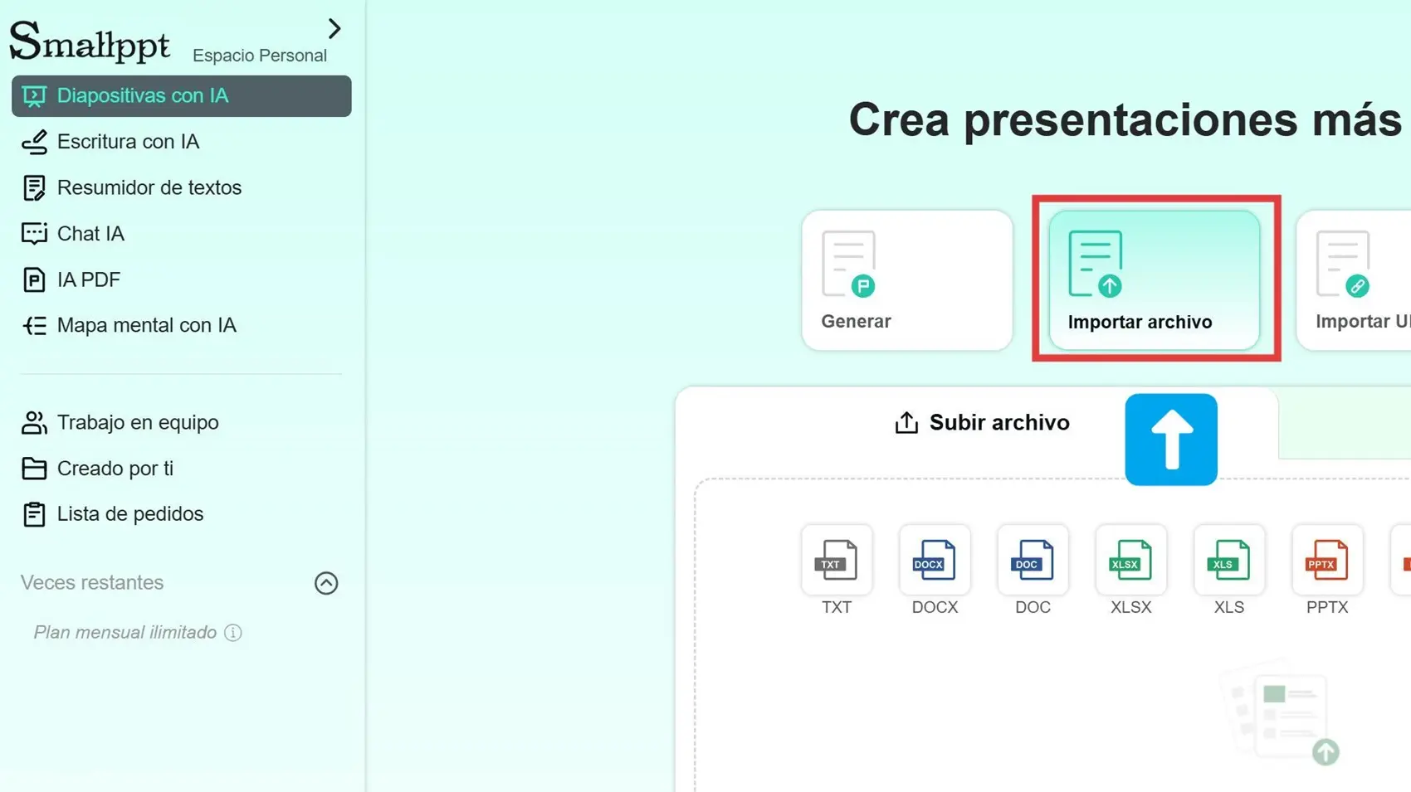Image resolution: width=1411 pixels, height=792 pixels.
Task: Click the info icon beside Plan mensual ilimitado
Action: tap(233, 633)
